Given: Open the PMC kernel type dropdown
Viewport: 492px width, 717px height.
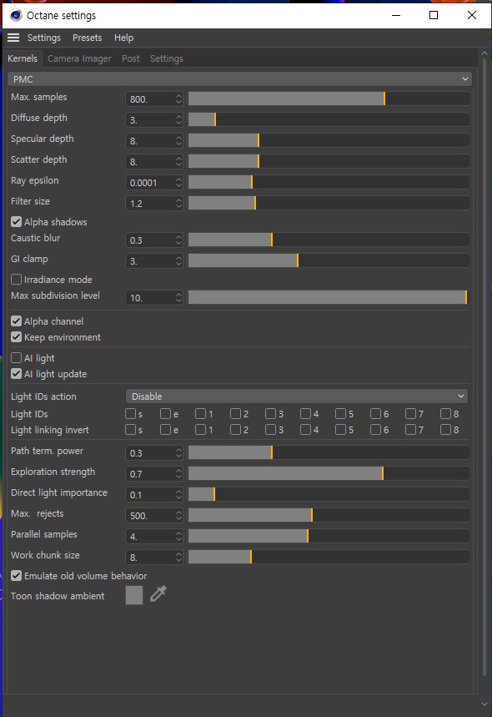Looking at the screenshot, I should pyautogui.click(x=240, y=79).
